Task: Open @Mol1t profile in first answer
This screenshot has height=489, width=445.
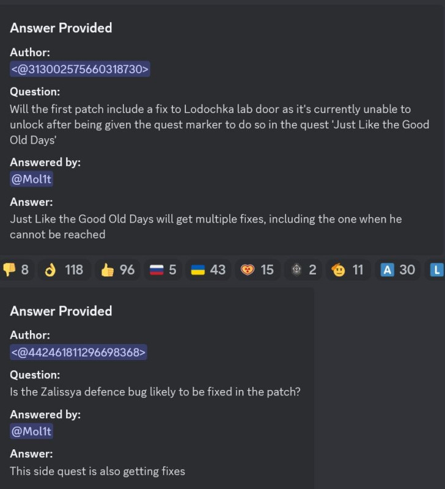Action: point(31,179)
